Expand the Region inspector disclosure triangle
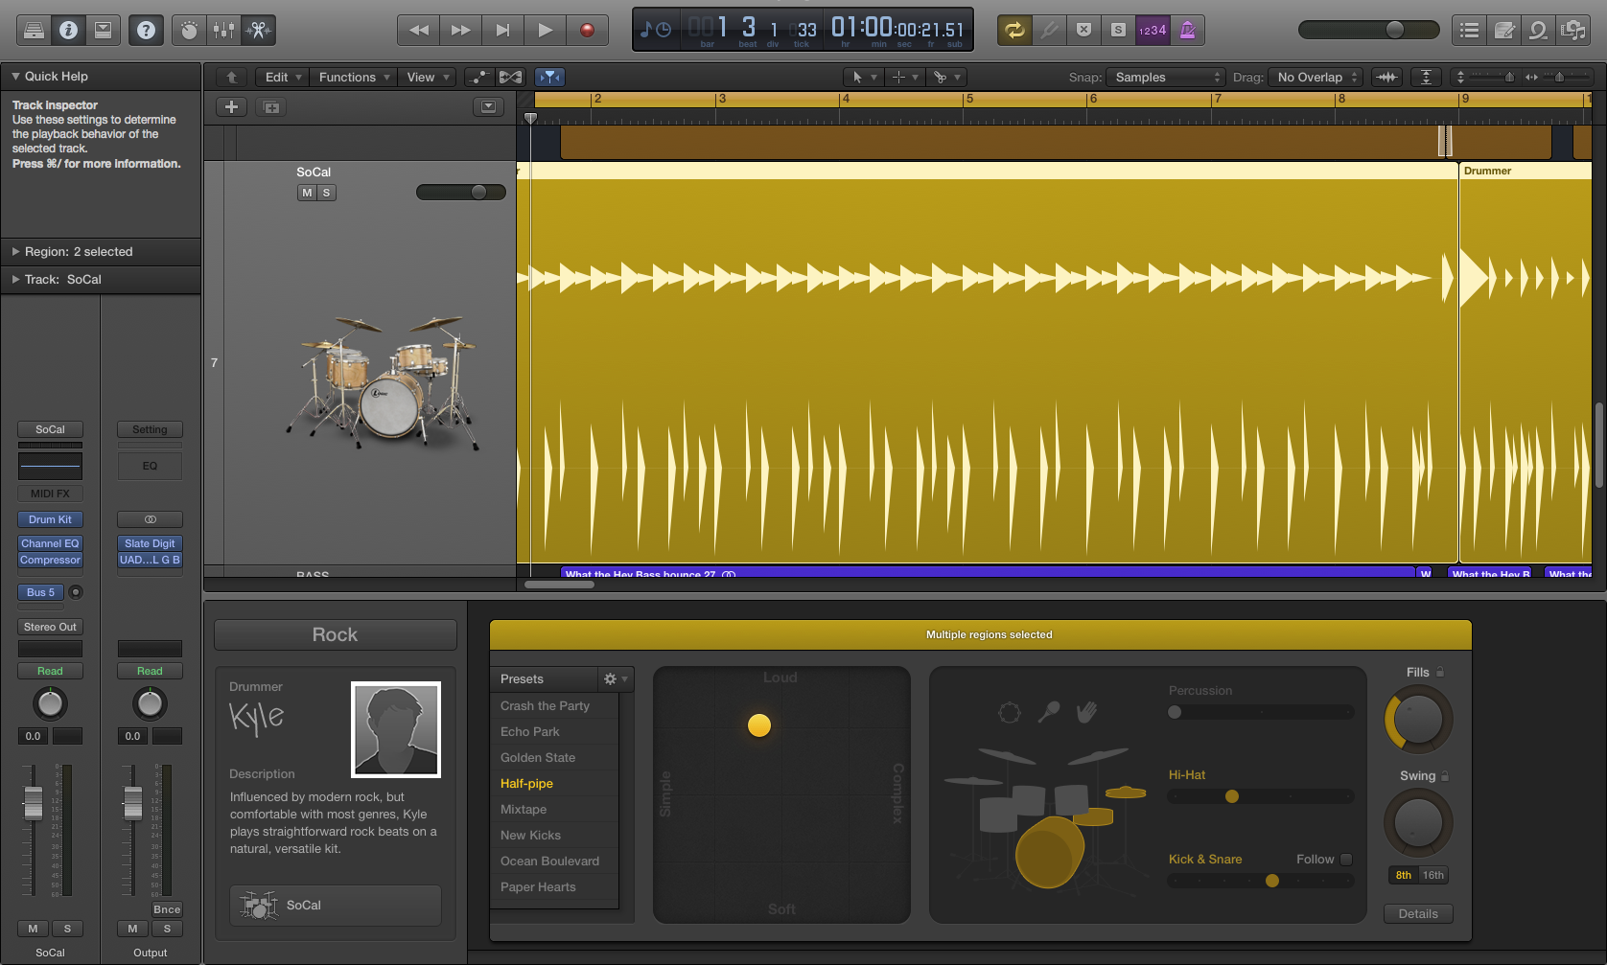 [15, 252]
